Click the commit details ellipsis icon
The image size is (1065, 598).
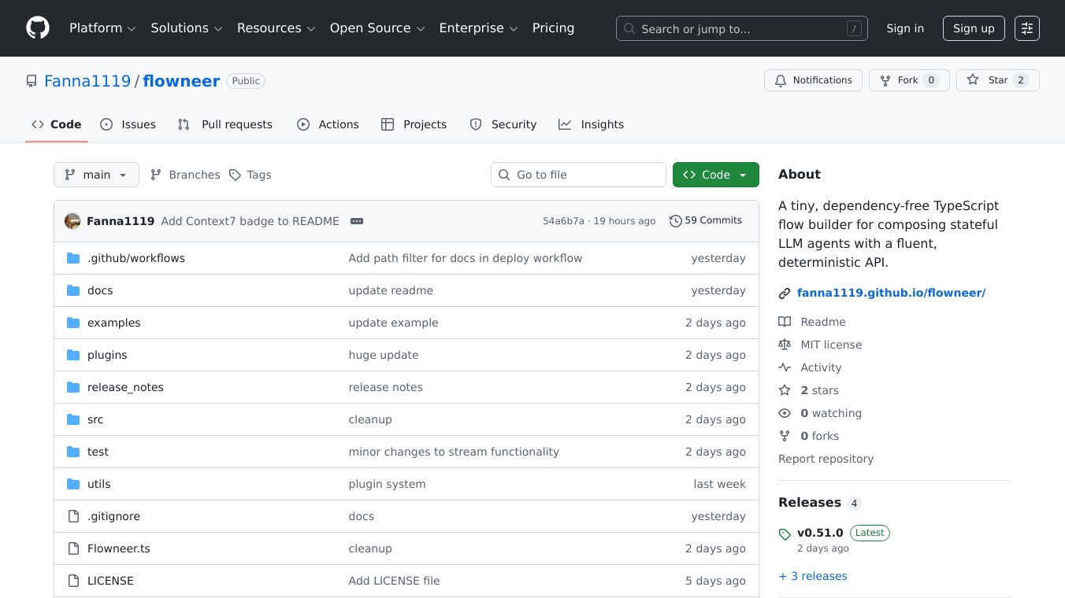pyautogui.click(x=357, y=221)
